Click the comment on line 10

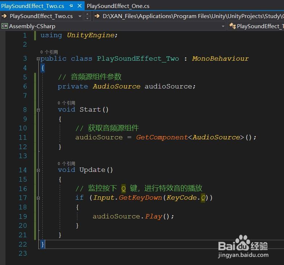[x=107, y=128]
